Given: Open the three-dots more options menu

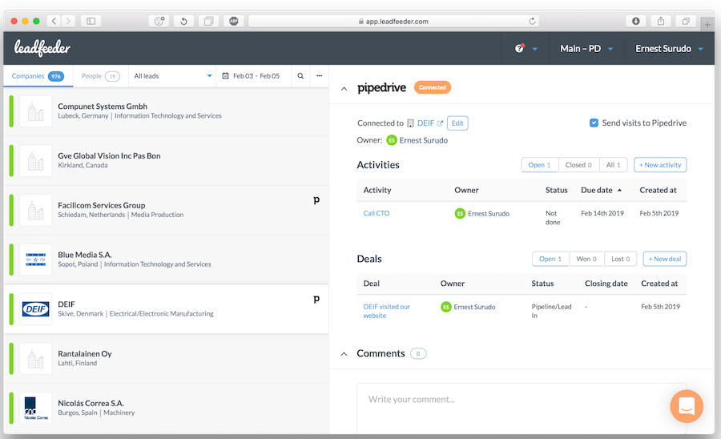Looking at the screenshot, I should point(319,76).
